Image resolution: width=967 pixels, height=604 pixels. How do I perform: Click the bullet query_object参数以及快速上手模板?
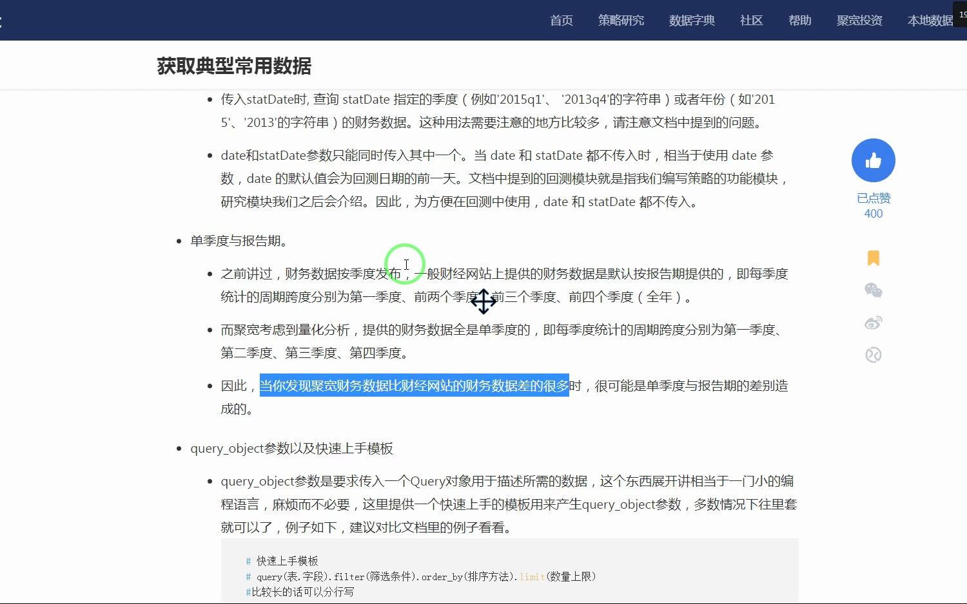(291, 448)
